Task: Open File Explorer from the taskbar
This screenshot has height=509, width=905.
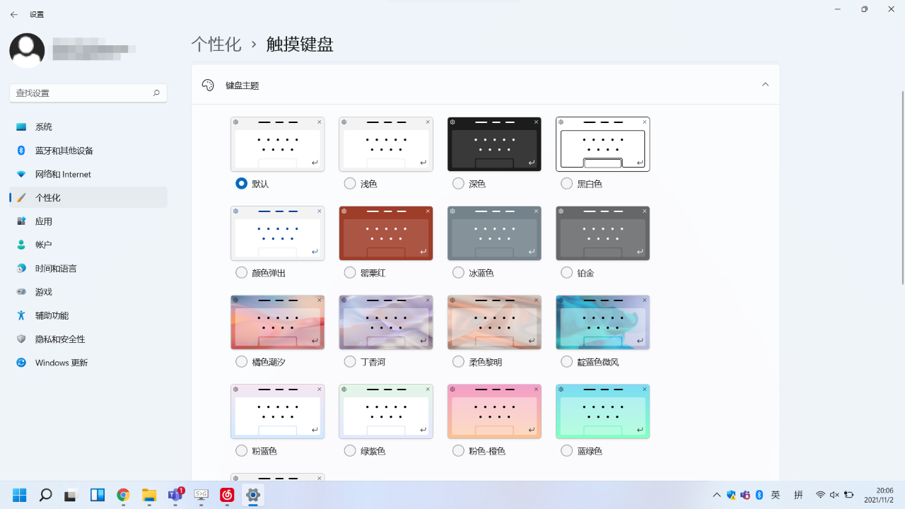Action: tap(149, 495)
